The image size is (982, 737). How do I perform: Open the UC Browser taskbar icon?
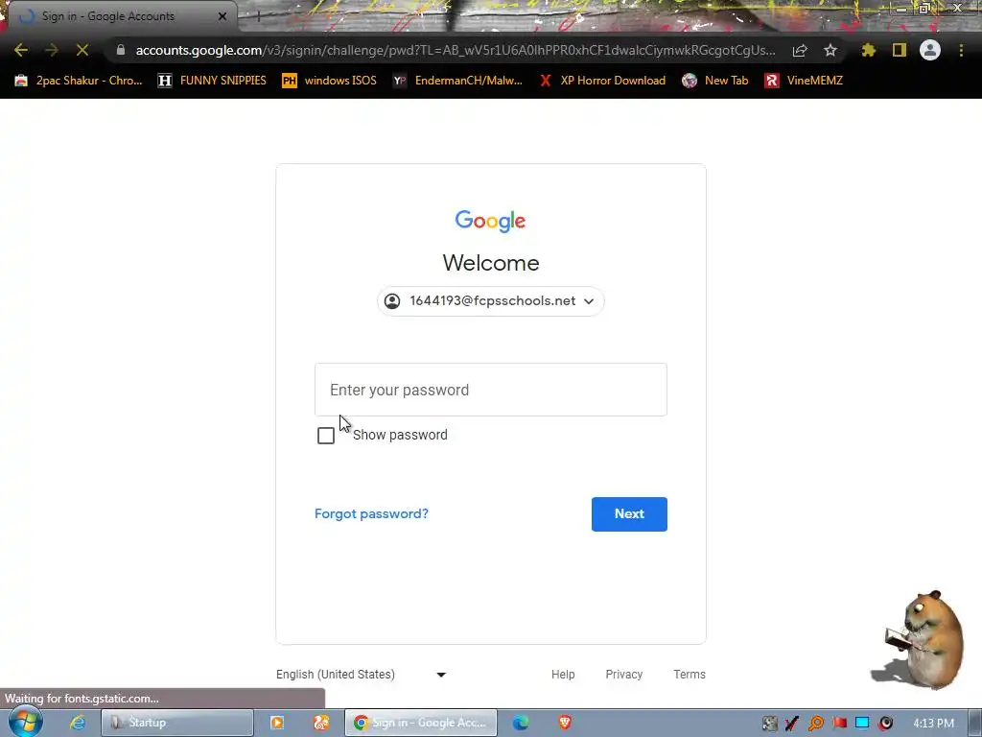[321, 723]
